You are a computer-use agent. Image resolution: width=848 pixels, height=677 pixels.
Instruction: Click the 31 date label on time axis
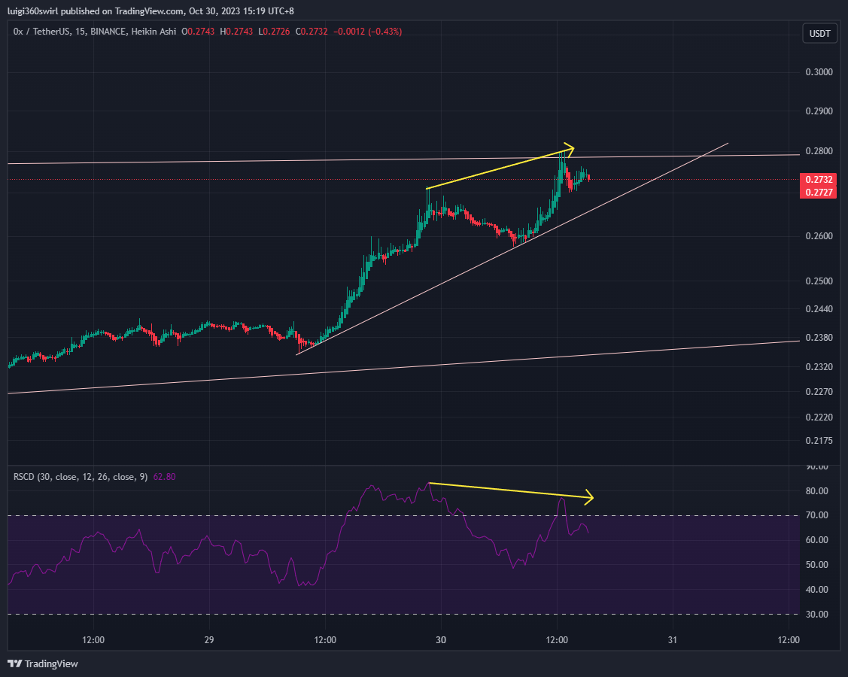(x=672, y=639)
